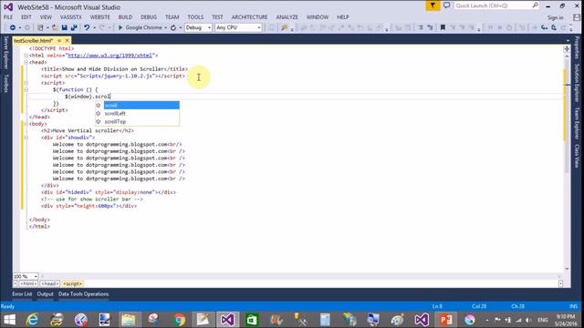Click the www.w3.org xhtml namespace link
Viewport: 584px width, 328px height.
tap(110, 56)
